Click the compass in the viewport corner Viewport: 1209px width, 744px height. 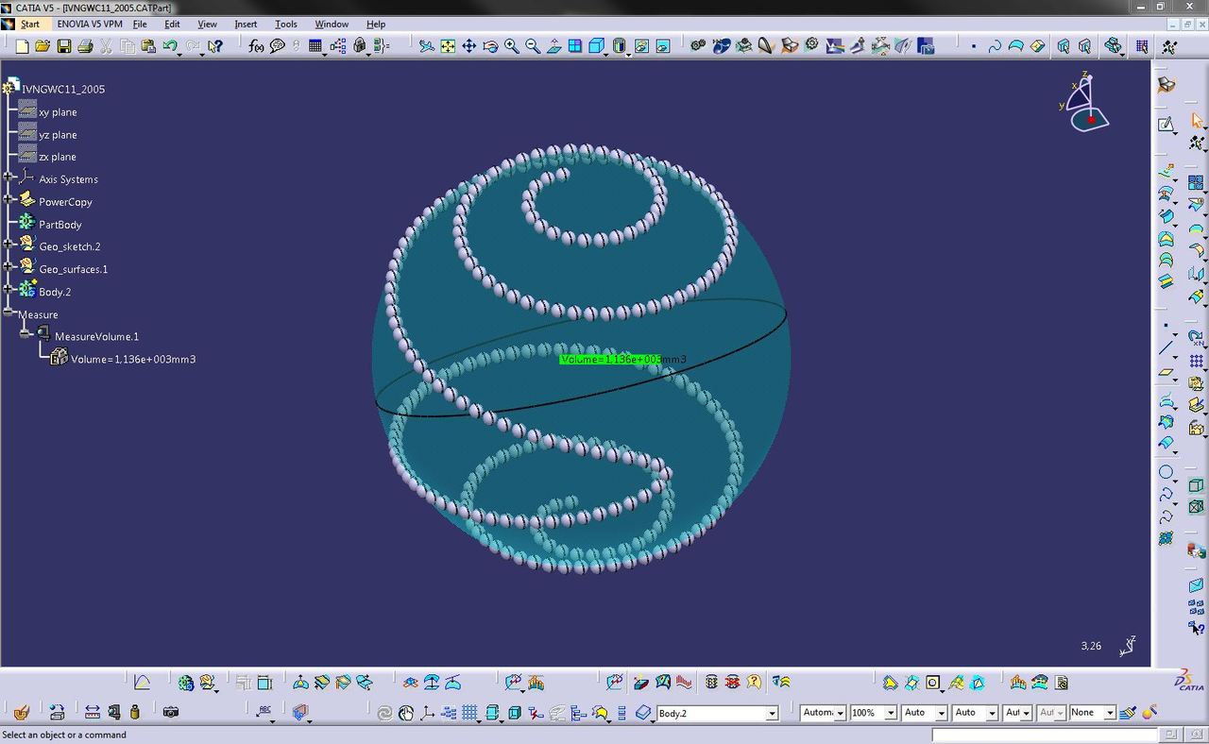(x=1085, y=102)
